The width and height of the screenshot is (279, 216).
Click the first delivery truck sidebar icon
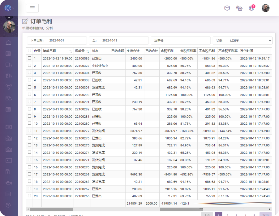[x=9, y=65]
